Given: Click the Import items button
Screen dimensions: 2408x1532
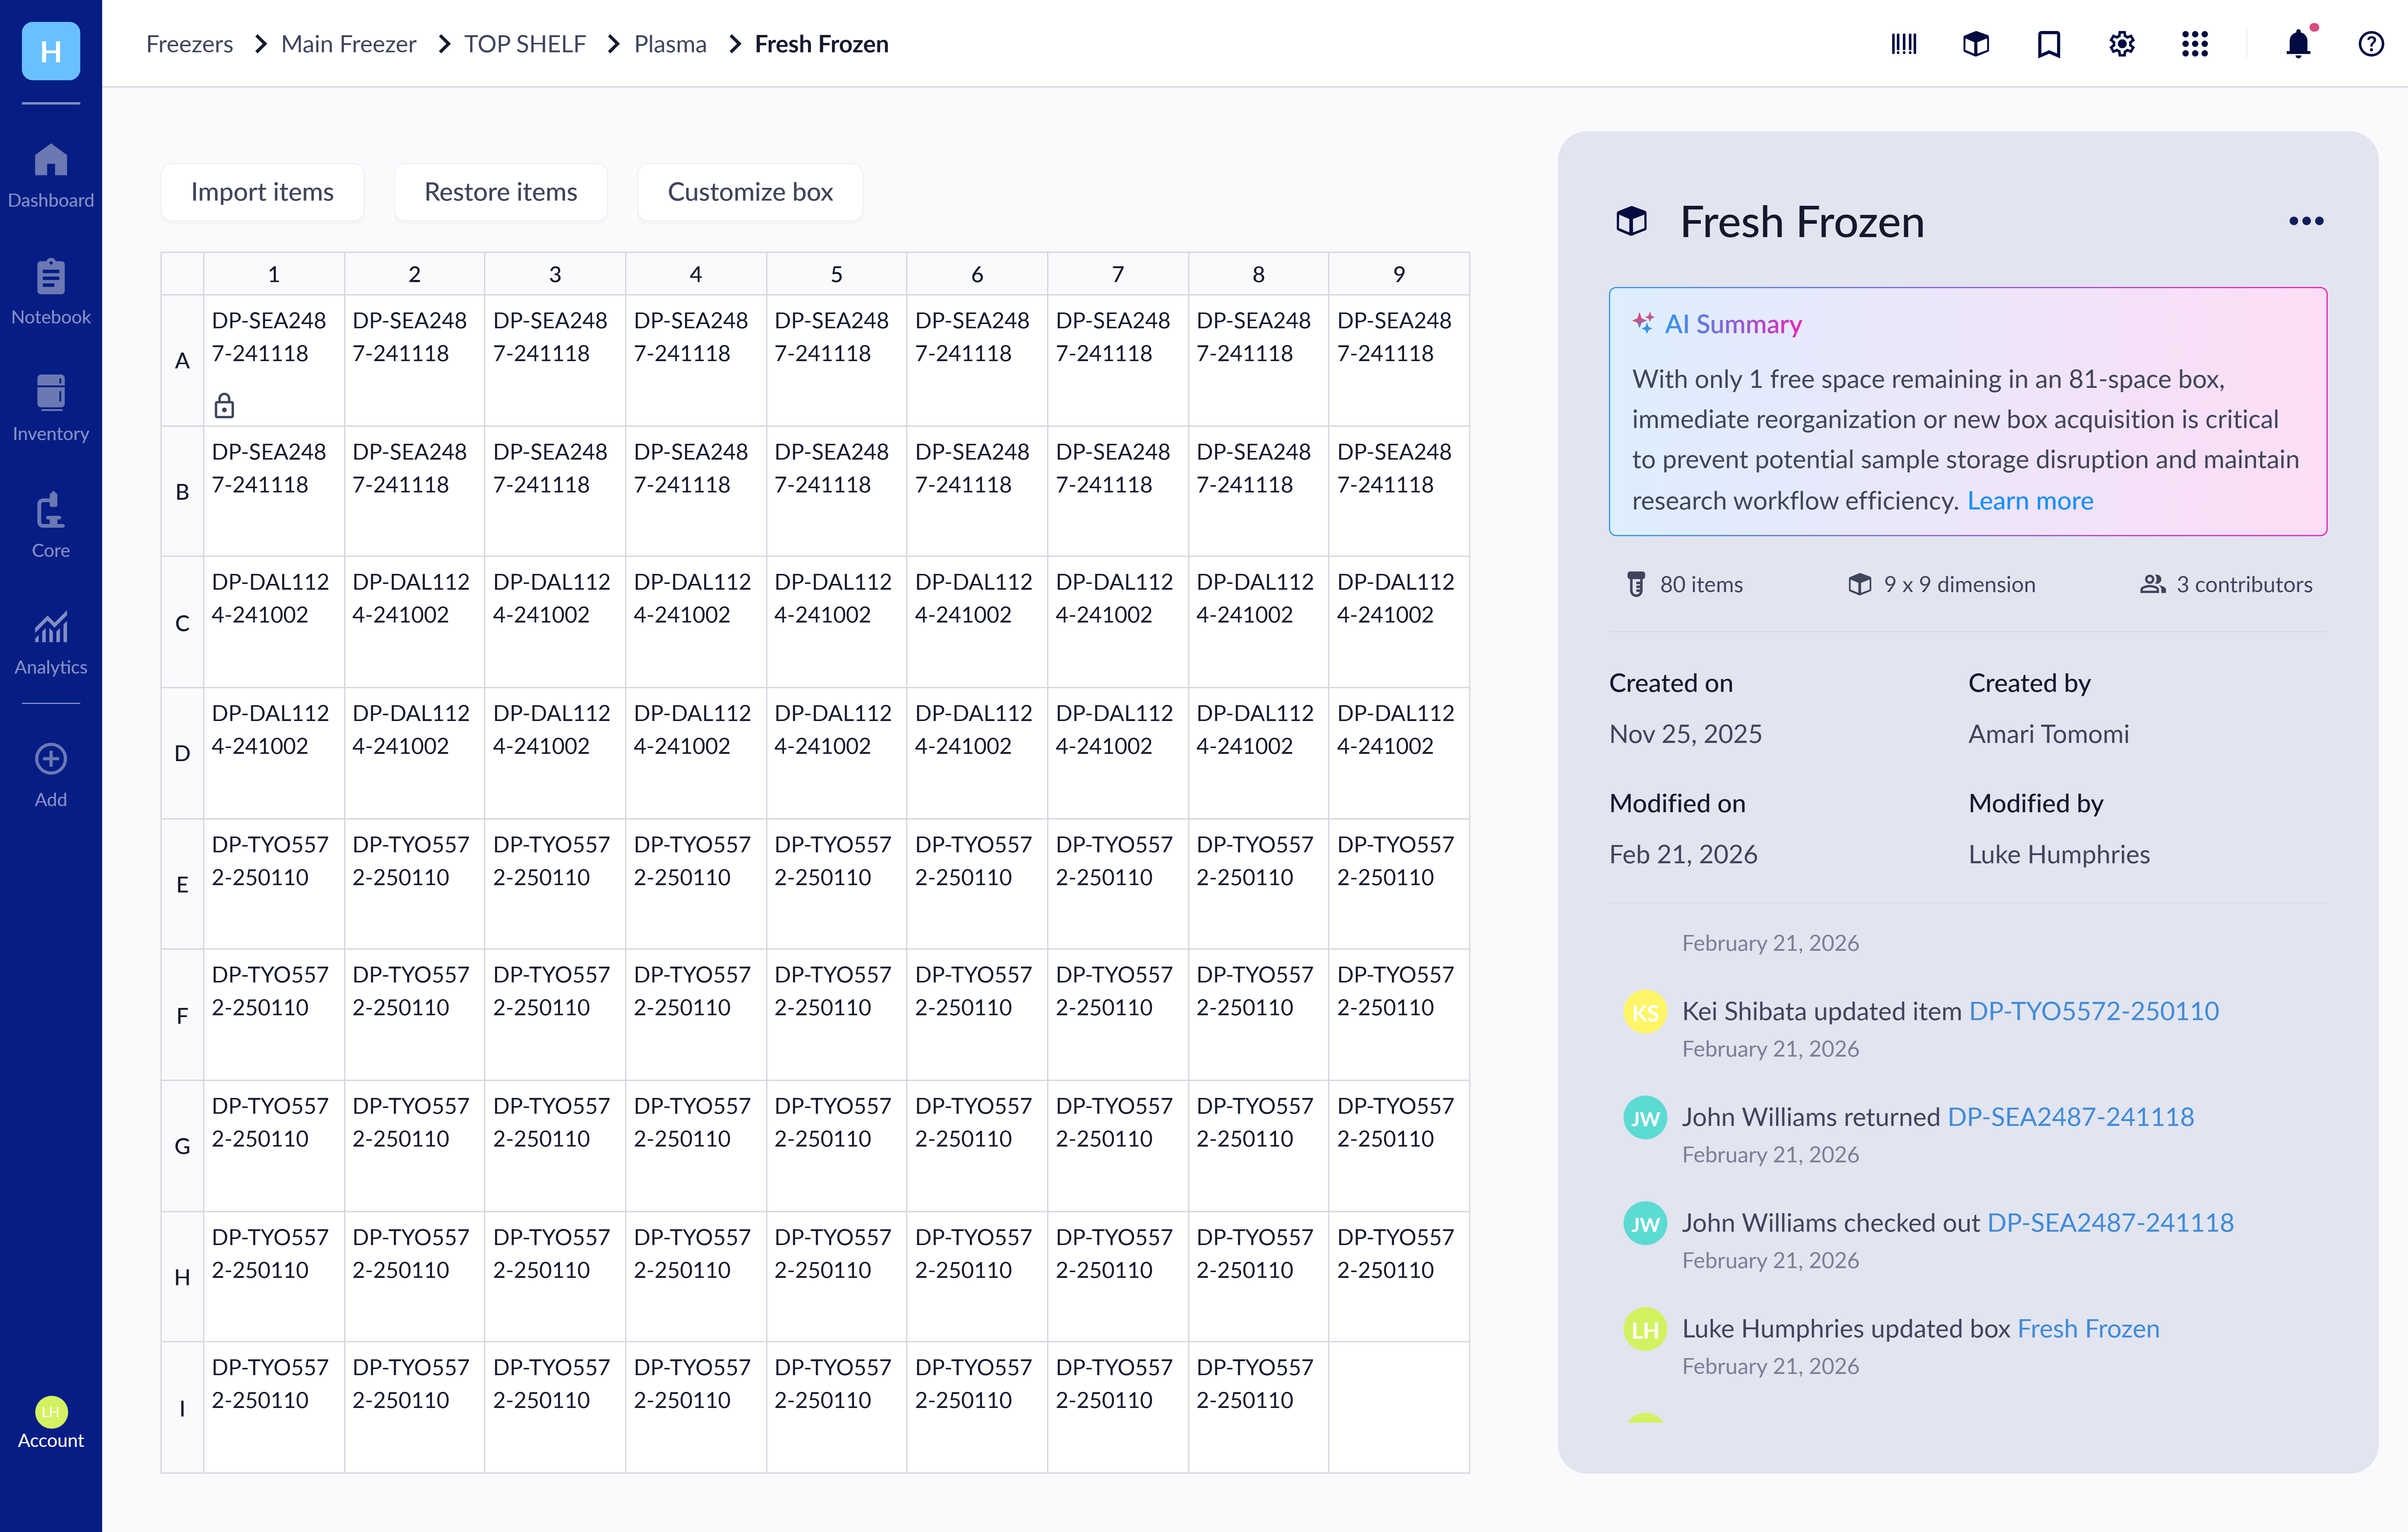Looking at the screenshot, I should (262, 191).
